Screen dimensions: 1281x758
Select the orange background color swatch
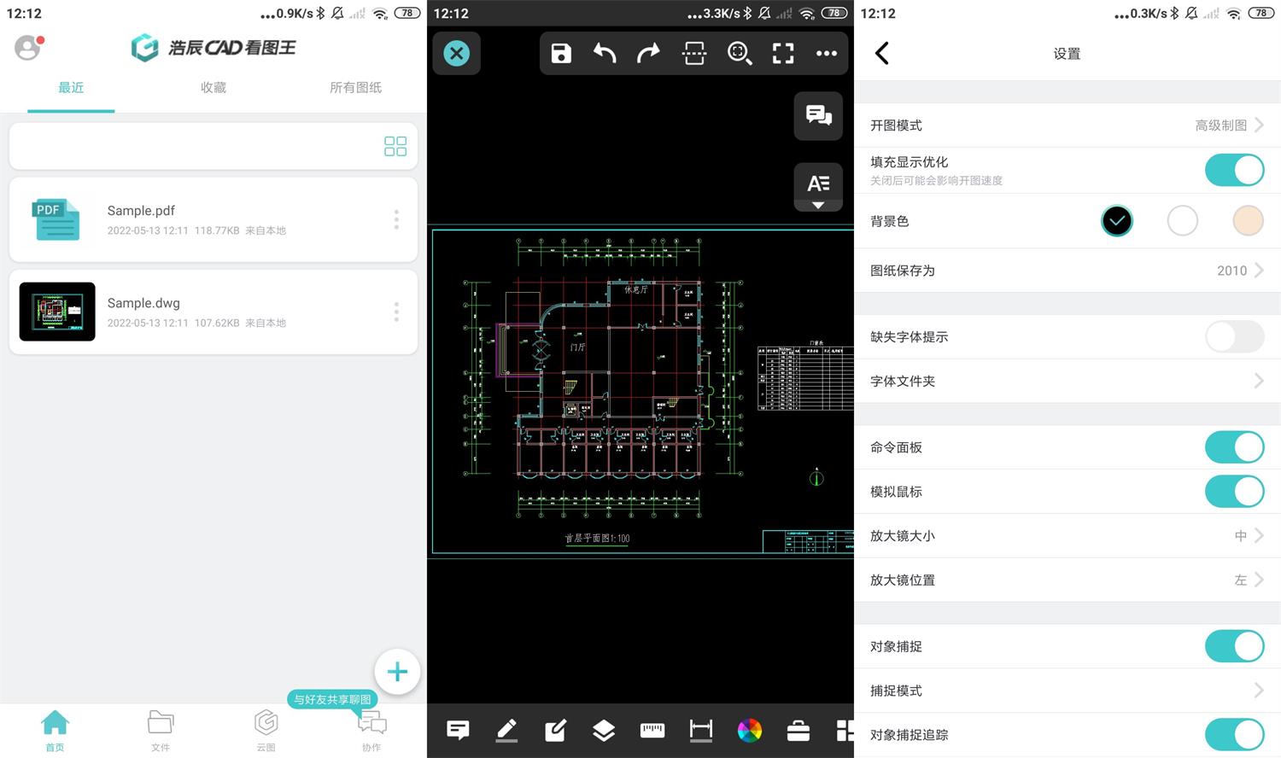coord(1247,220)
